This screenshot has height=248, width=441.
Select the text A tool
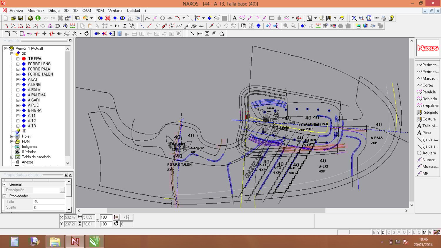click(x=234, y=18)
